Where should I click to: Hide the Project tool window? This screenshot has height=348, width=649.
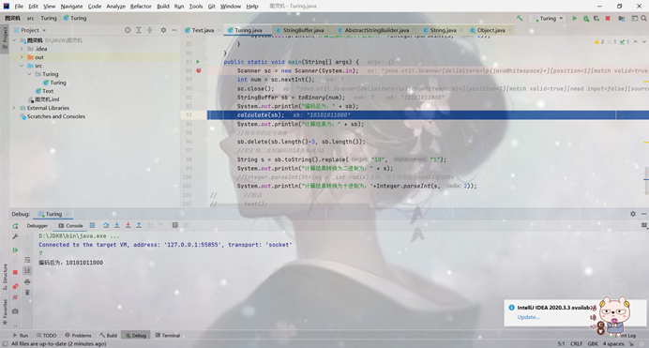point(174,30)
